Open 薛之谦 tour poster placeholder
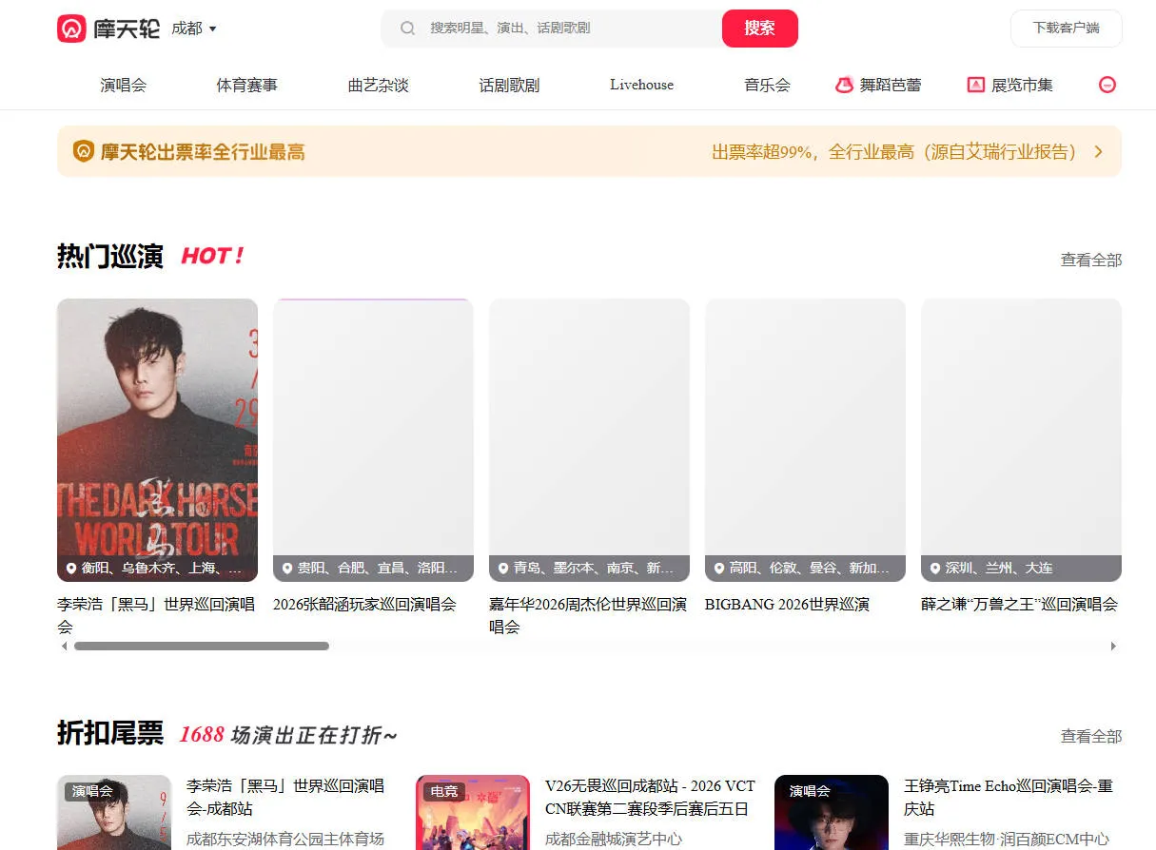This screenshot has width=1156, height=850. coord(1021,439)
